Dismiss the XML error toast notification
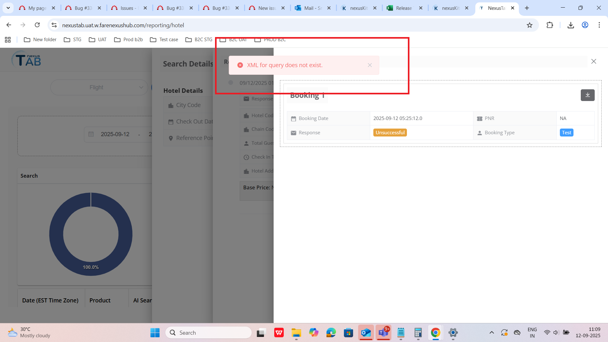 pos(370,65)
